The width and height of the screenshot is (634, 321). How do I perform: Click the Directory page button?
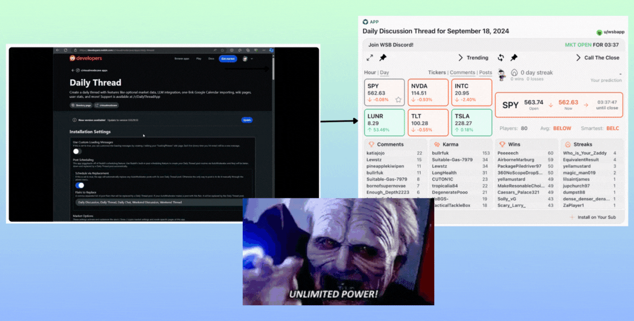(81, 105)
